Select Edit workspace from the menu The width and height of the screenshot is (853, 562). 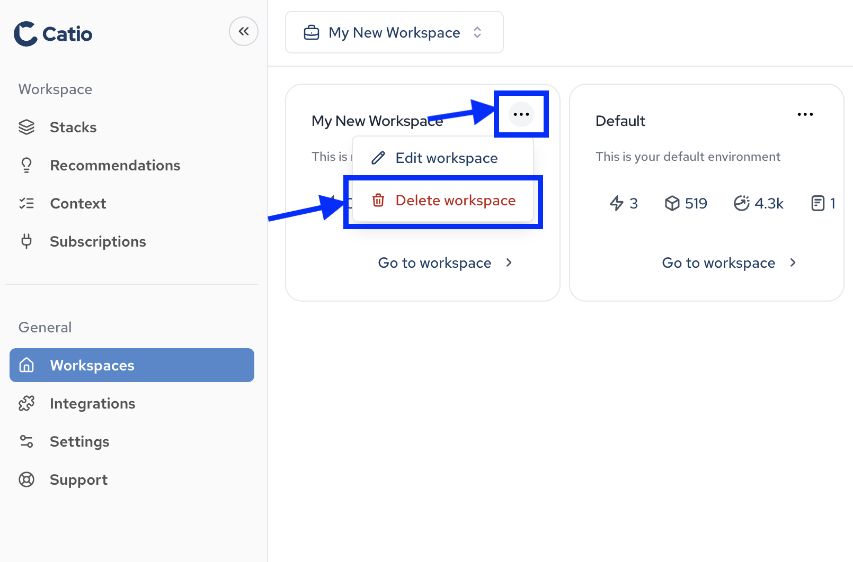tap(446, 157)
